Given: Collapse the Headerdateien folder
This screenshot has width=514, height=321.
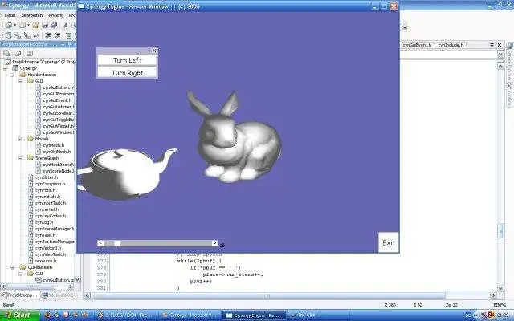Looking at the screenshot, I should click(13, 75).
